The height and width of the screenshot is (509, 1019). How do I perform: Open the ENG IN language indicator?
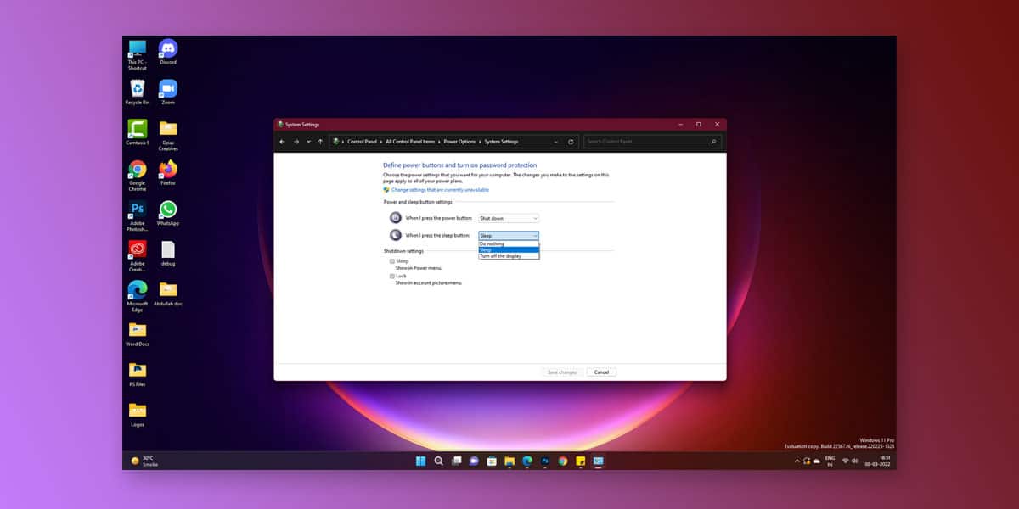click(830, 461)
